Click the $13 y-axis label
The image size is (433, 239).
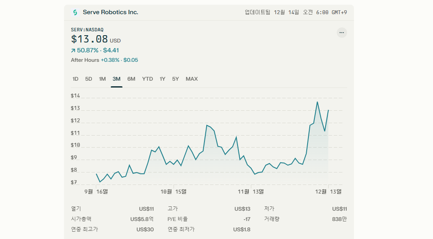point(76,108)
